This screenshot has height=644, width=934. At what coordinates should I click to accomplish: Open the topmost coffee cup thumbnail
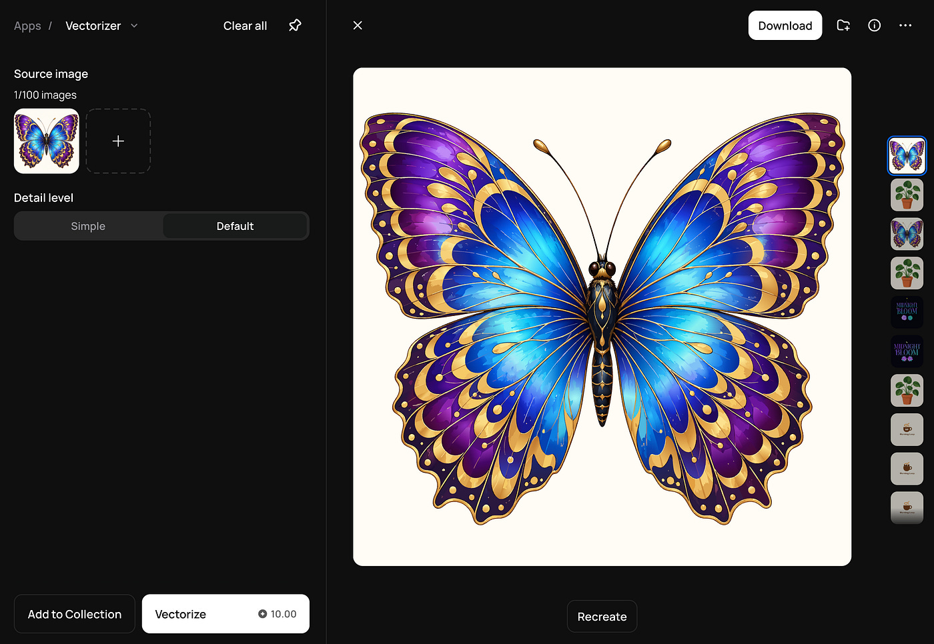[x=907, y=430]
